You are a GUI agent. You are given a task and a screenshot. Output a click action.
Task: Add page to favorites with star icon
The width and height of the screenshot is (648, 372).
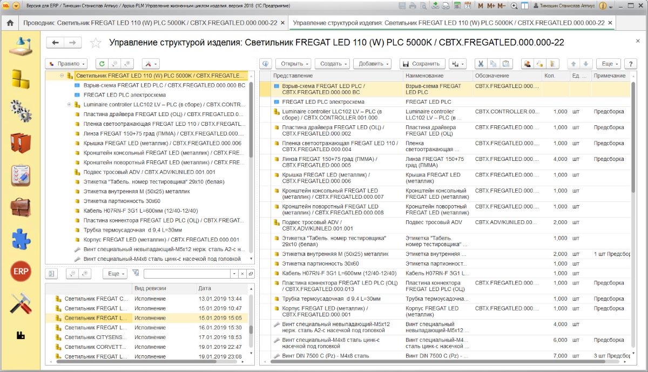(95, 43)
